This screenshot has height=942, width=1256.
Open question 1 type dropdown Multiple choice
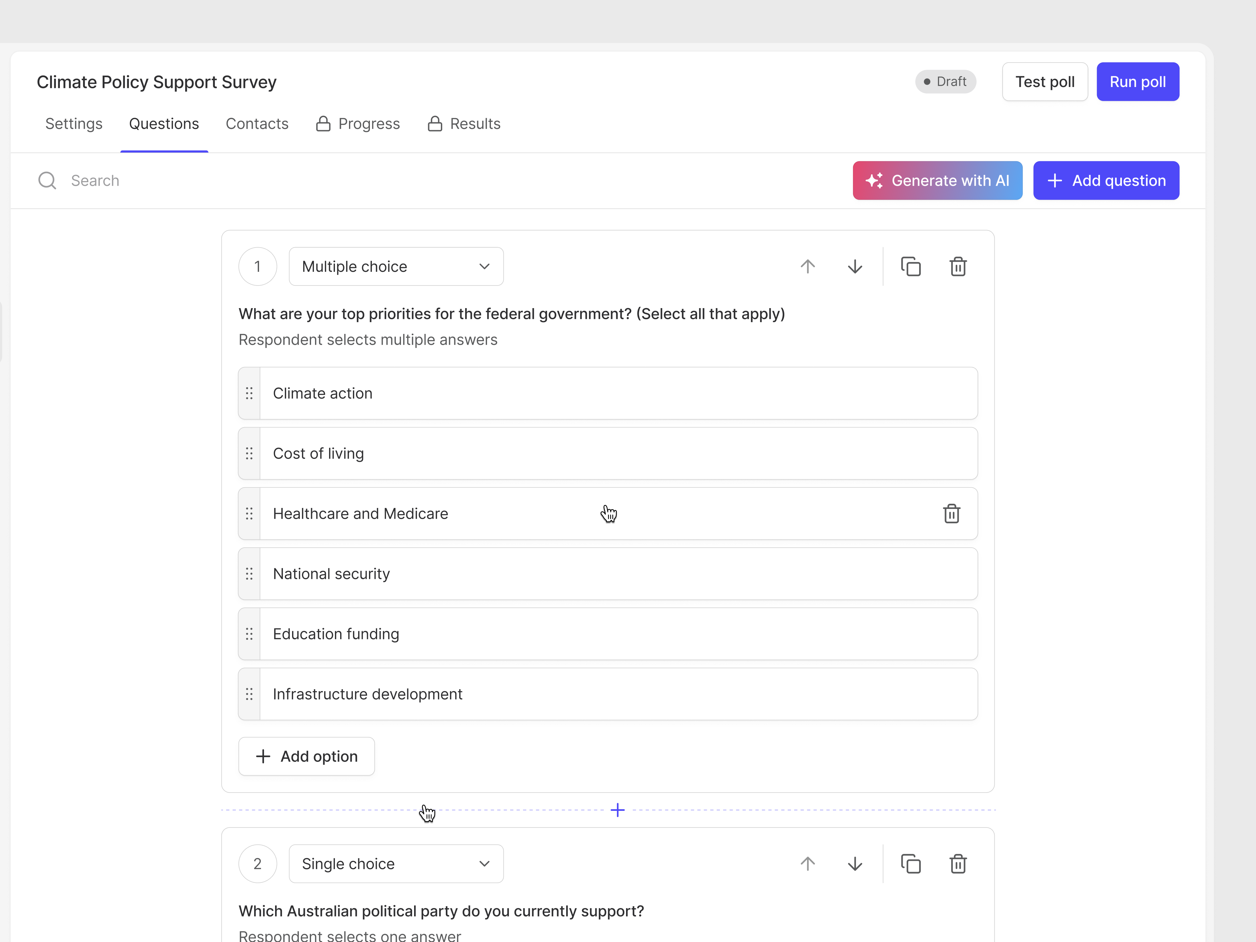tap(396, 266)
